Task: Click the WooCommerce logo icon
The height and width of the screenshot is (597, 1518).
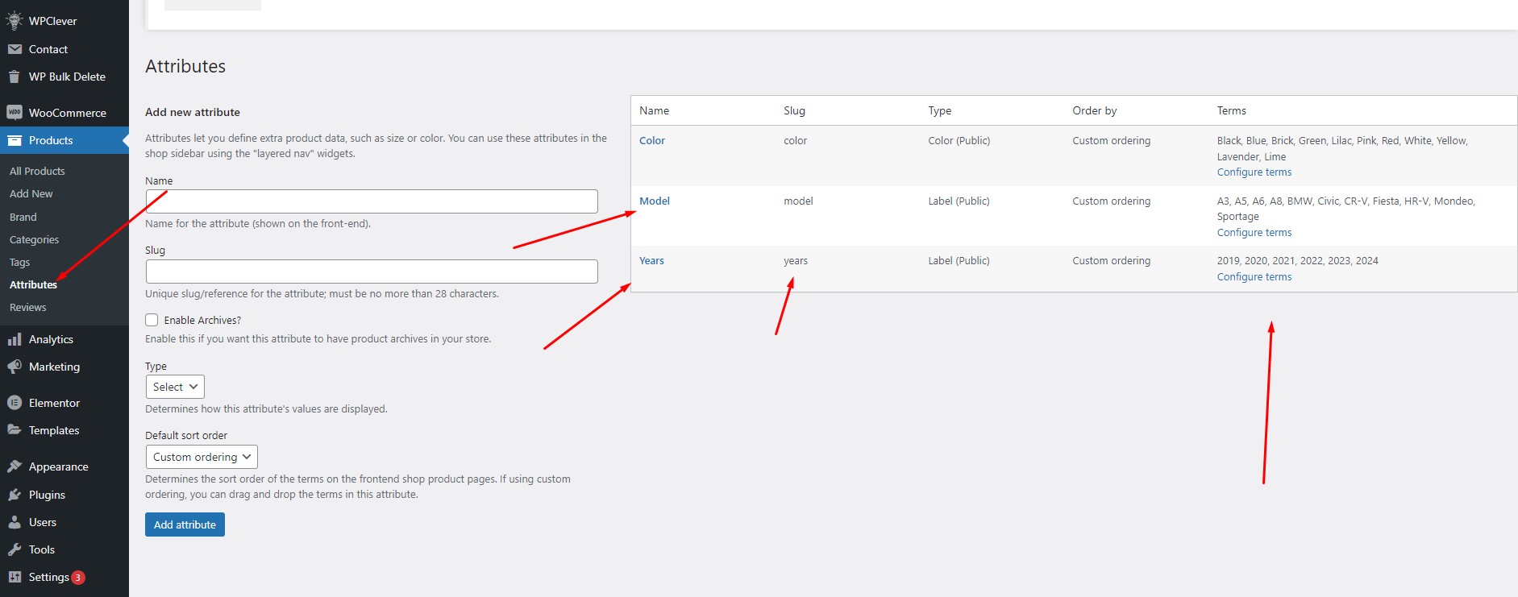Action: pyautogui.click(x=15, y=113)
